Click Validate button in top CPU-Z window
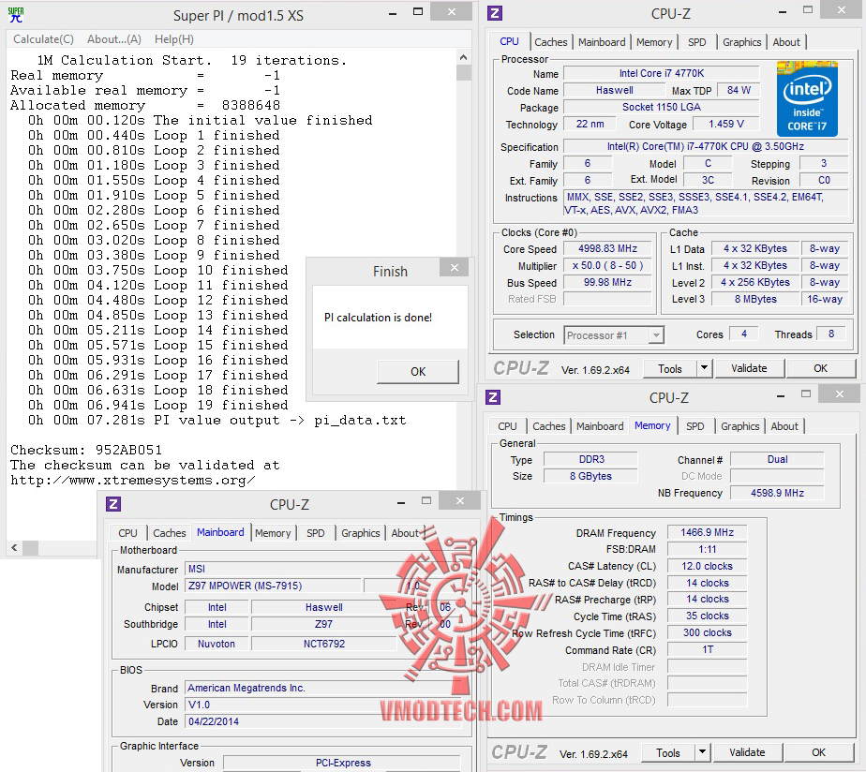This screenshot has height=772, width=866. (749, 368)
